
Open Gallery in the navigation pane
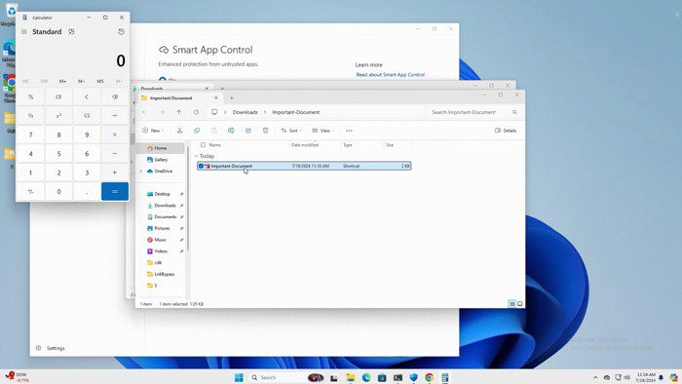click(x=161, y=160)
